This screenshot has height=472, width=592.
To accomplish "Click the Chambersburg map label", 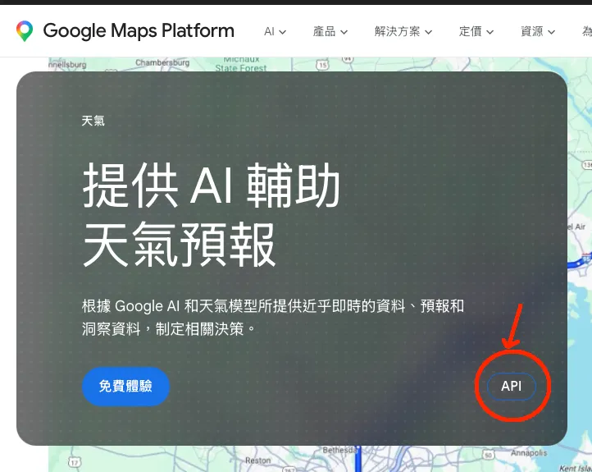I will (162, 62).
